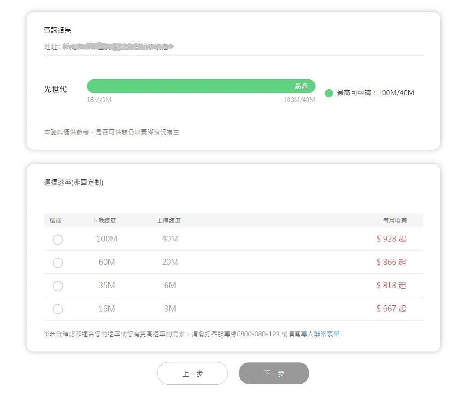The width and height of the screenshot is (461, 395).
Task: Click the 上一步 button
Action: (x=192, y=373)
